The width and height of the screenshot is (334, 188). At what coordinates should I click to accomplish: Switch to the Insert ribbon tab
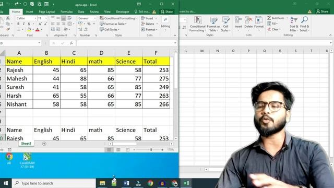pyautogui.click(x=29, y=11)
